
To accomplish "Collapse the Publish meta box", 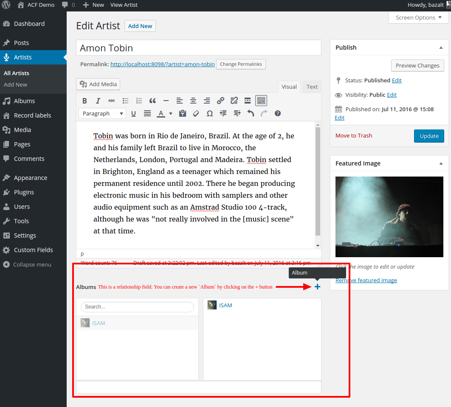I will click(x=441, y=48).
